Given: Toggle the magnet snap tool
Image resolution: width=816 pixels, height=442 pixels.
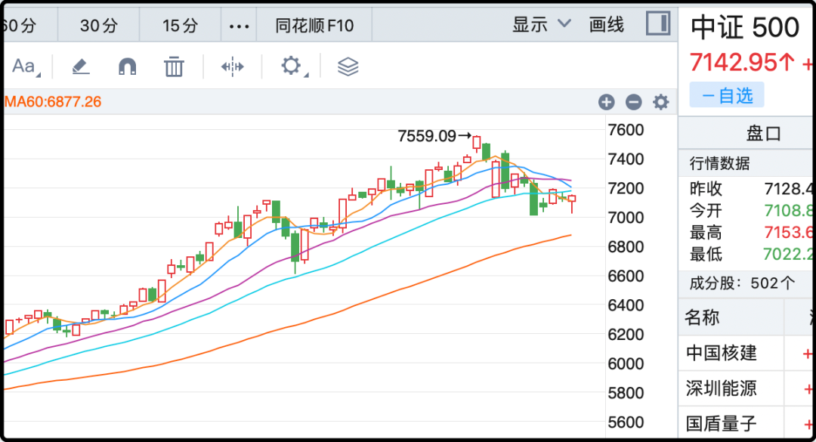Looking at the screenshot, I should coord(128,66).
